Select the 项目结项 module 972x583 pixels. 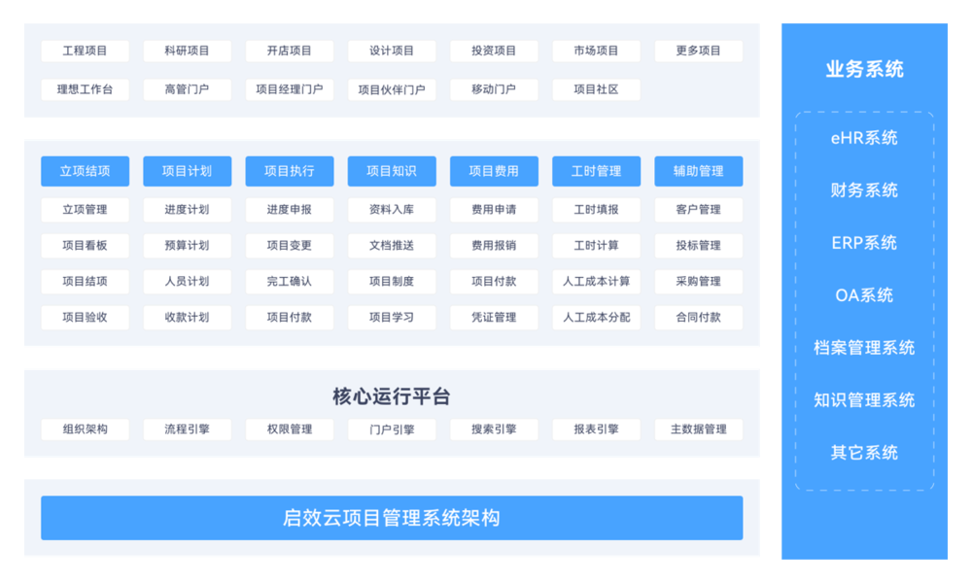point(85,281)
